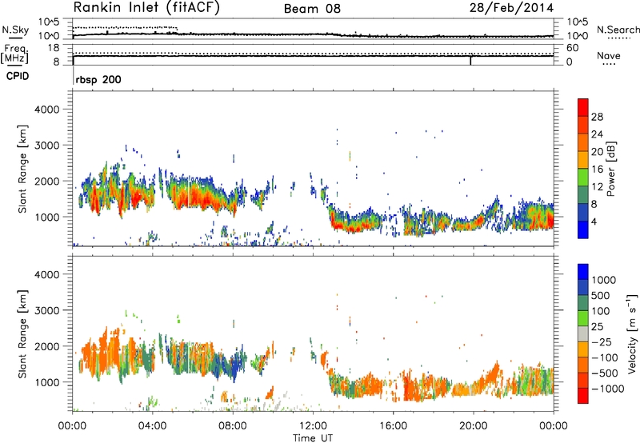Screen dimensions: 640x443
Task: Click the '-25' value on Velocity color bar
Action: pos(602,342)
